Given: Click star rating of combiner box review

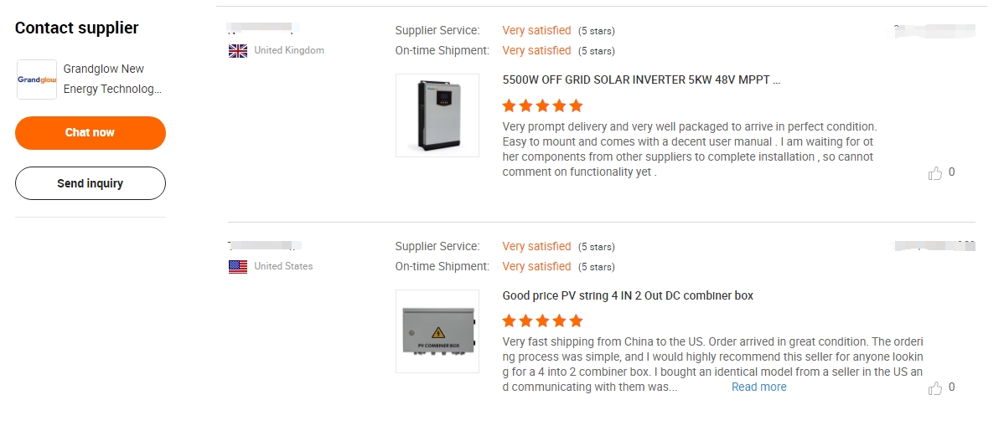Looking at the screenshot, I should pos(542,321).
